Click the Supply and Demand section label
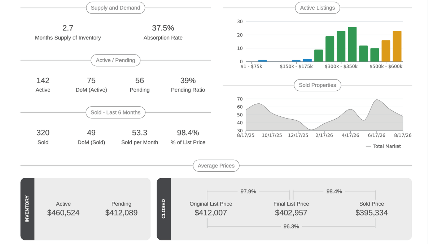 115,8
